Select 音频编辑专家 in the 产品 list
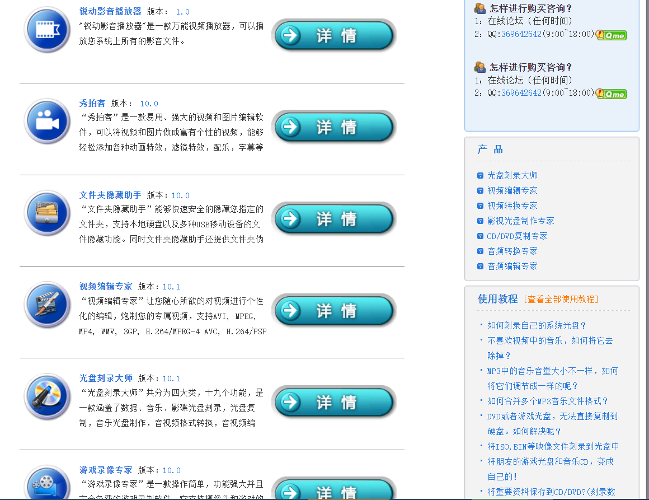Image resolution: width=649 pixels, height=500 pixels. (x=512, y=266)
